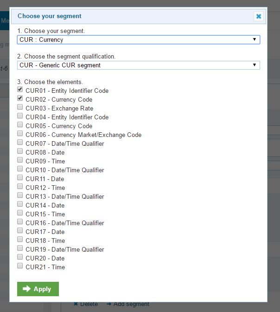Viewport: 280px width, 312px height.
Task: Tick the CUR09 Time element
Action: point(20,160)
